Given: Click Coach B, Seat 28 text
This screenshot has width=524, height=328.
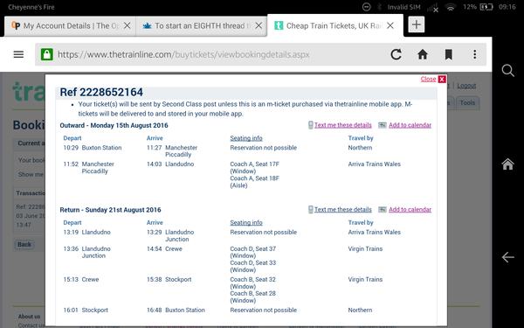Looking at the screenshot, I should tap(253, 293).
